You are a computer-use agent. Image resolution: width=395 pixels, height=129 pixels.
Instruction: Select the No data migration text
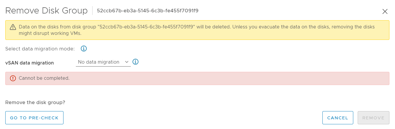pyautogui.click(x=98, y=62)
